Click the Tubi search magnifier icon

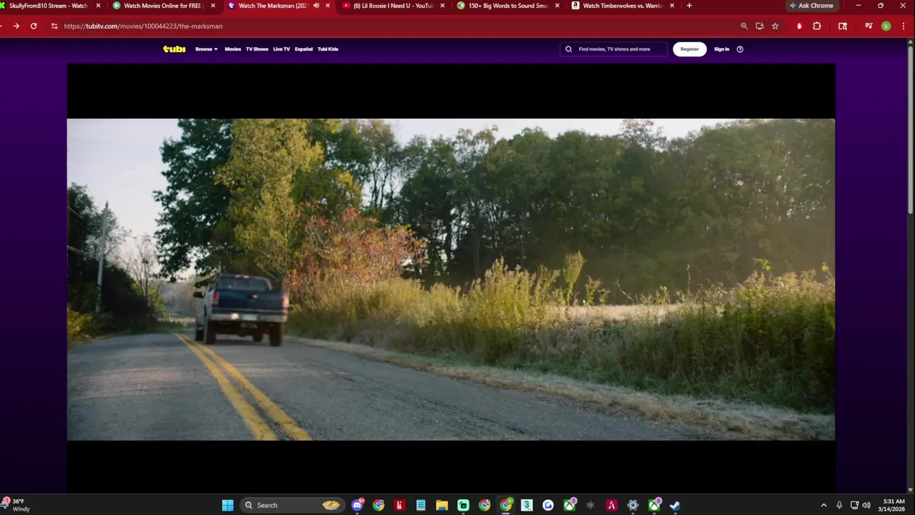coord(568,49)
